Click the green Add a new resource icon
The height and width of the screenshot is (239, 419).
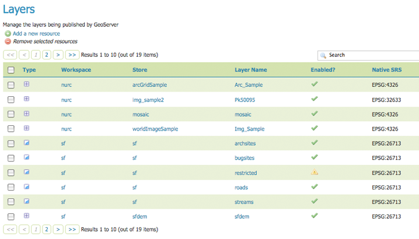point(7,34)
